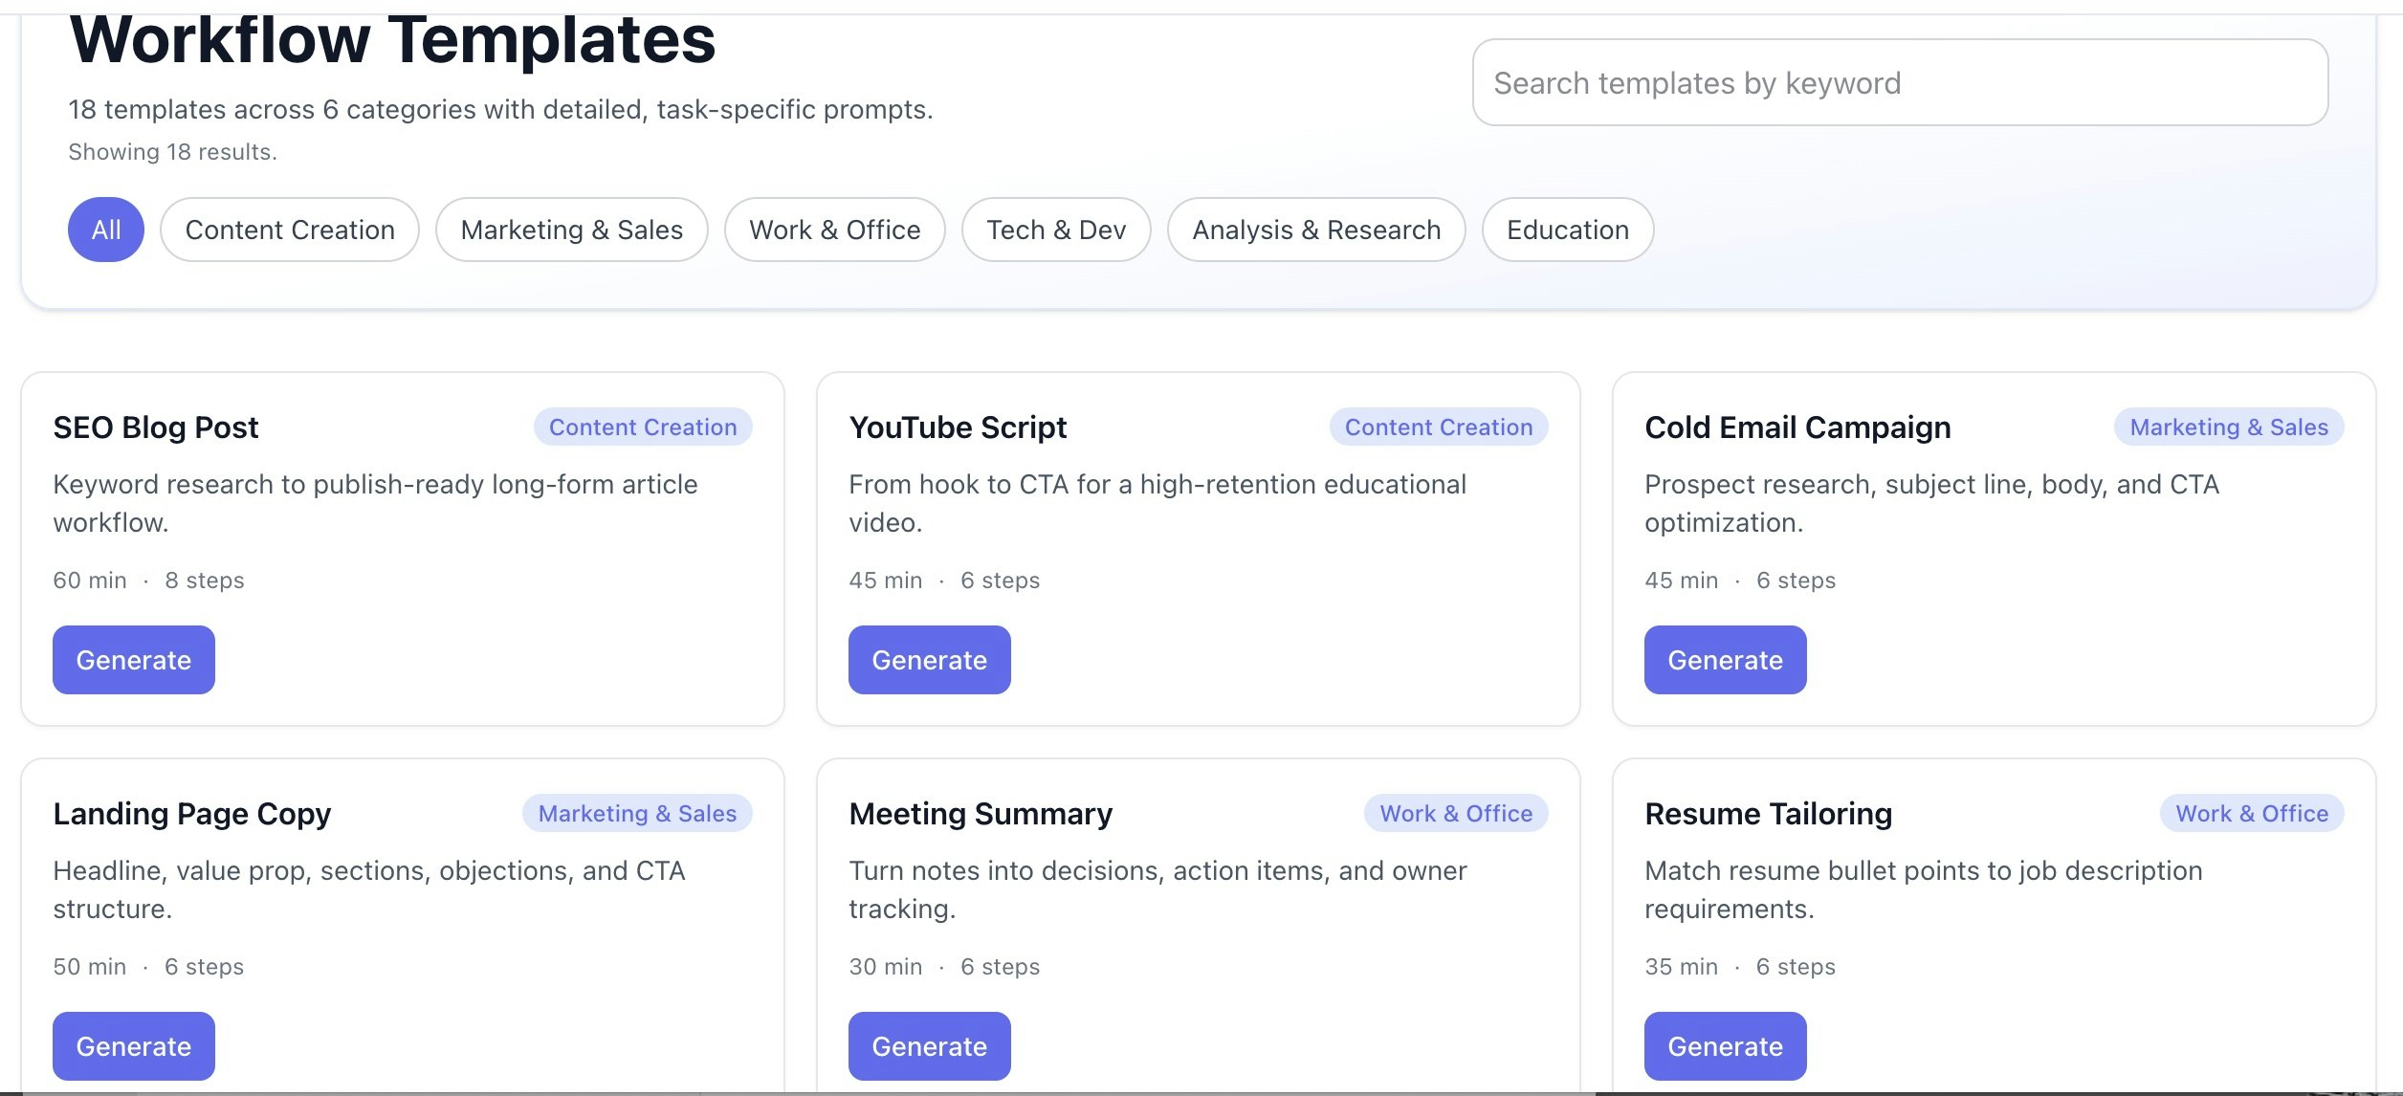Filter templates by Marketing & Sales
Viewport: 2403px width, 1096px height.
[x=571, y=230]
